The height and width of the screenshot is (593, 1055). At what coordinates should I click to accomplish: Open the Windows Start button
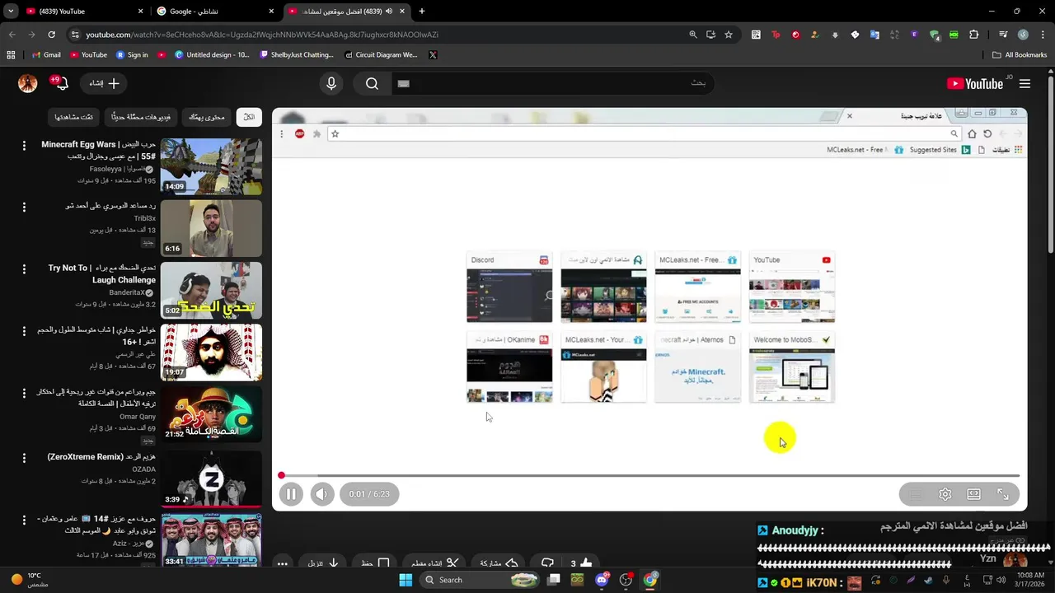[406, 580]
